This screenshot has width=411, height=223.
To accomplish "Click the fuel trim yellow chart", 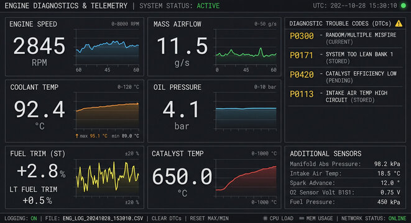I will [107, 178].
